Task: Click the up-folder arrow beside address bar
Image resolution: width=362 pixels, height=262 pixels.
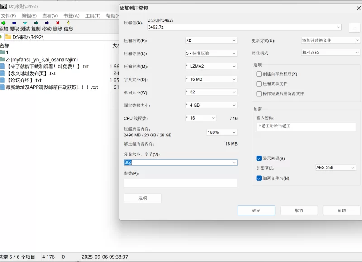Action: pyautogui.click(x=1, y=37)
